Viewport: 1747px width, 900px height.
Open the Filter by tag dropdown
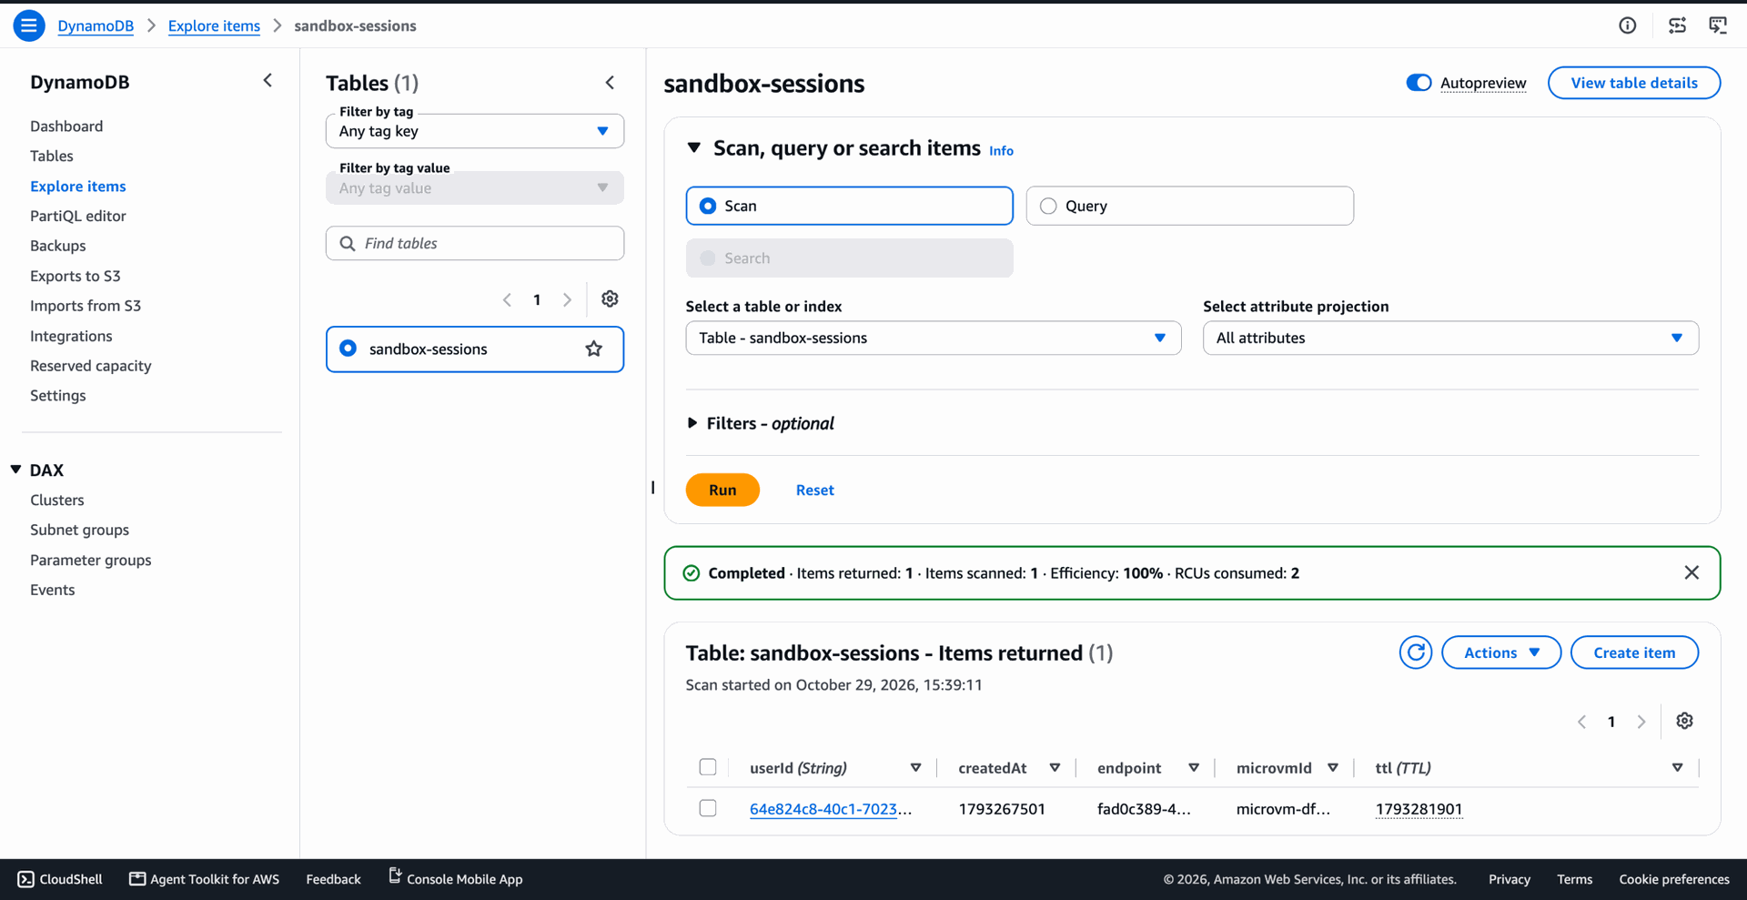tap(475, 131)
